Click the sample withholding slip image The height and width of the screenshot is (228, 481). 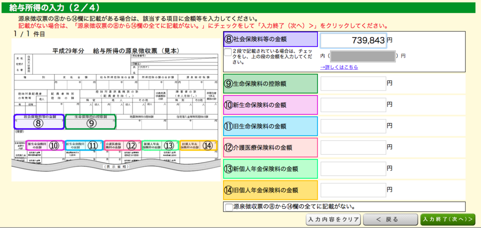tap(116, 110)
